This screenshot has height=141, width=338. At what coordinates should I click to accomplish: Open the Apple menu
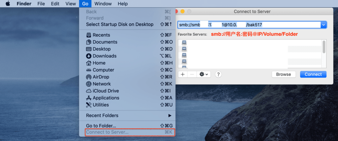8,4
